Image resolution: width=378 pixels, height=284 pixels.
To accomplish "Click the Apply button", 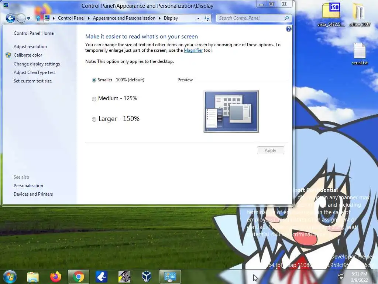I will [271, 151].
